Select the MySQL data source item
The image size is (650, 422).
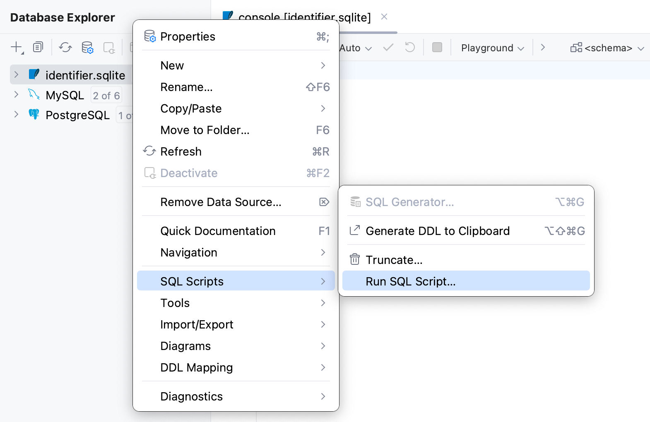[x=65, y=95]
